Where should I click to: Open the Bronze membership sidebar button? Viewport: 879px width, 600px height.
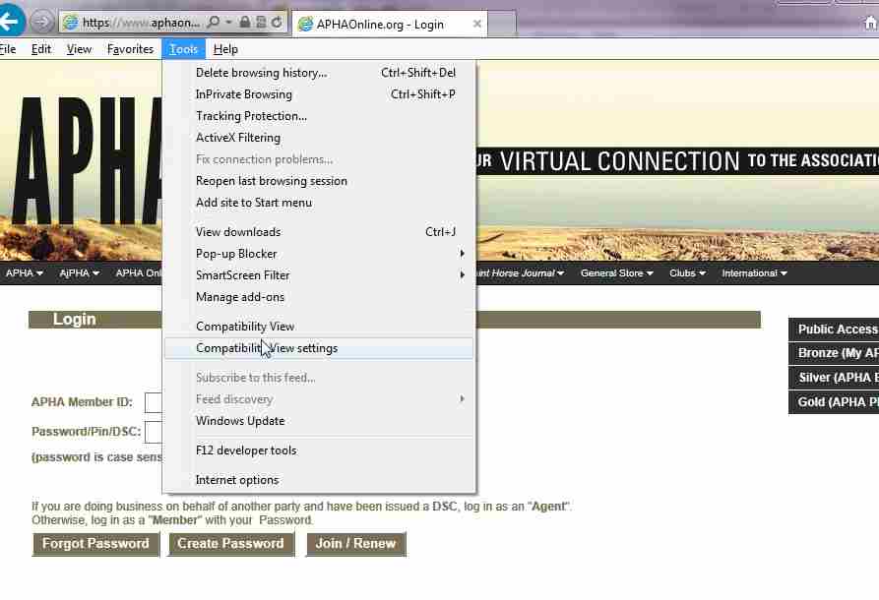point(834,353)
